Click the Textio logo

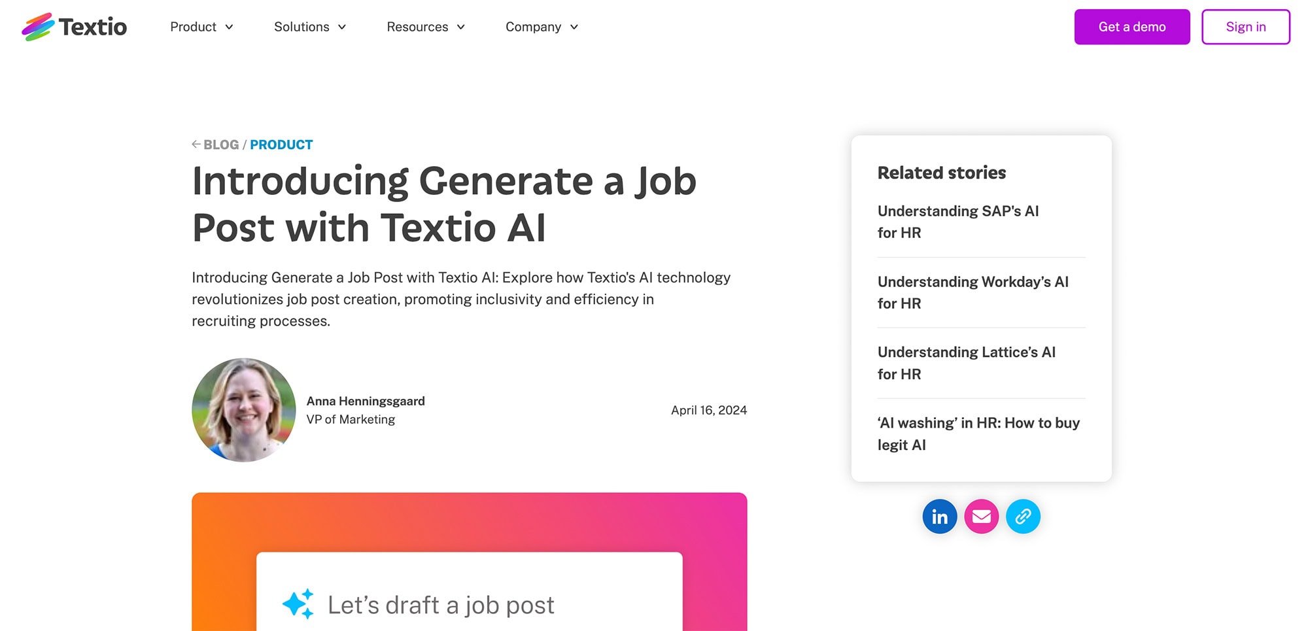[75, 27]
